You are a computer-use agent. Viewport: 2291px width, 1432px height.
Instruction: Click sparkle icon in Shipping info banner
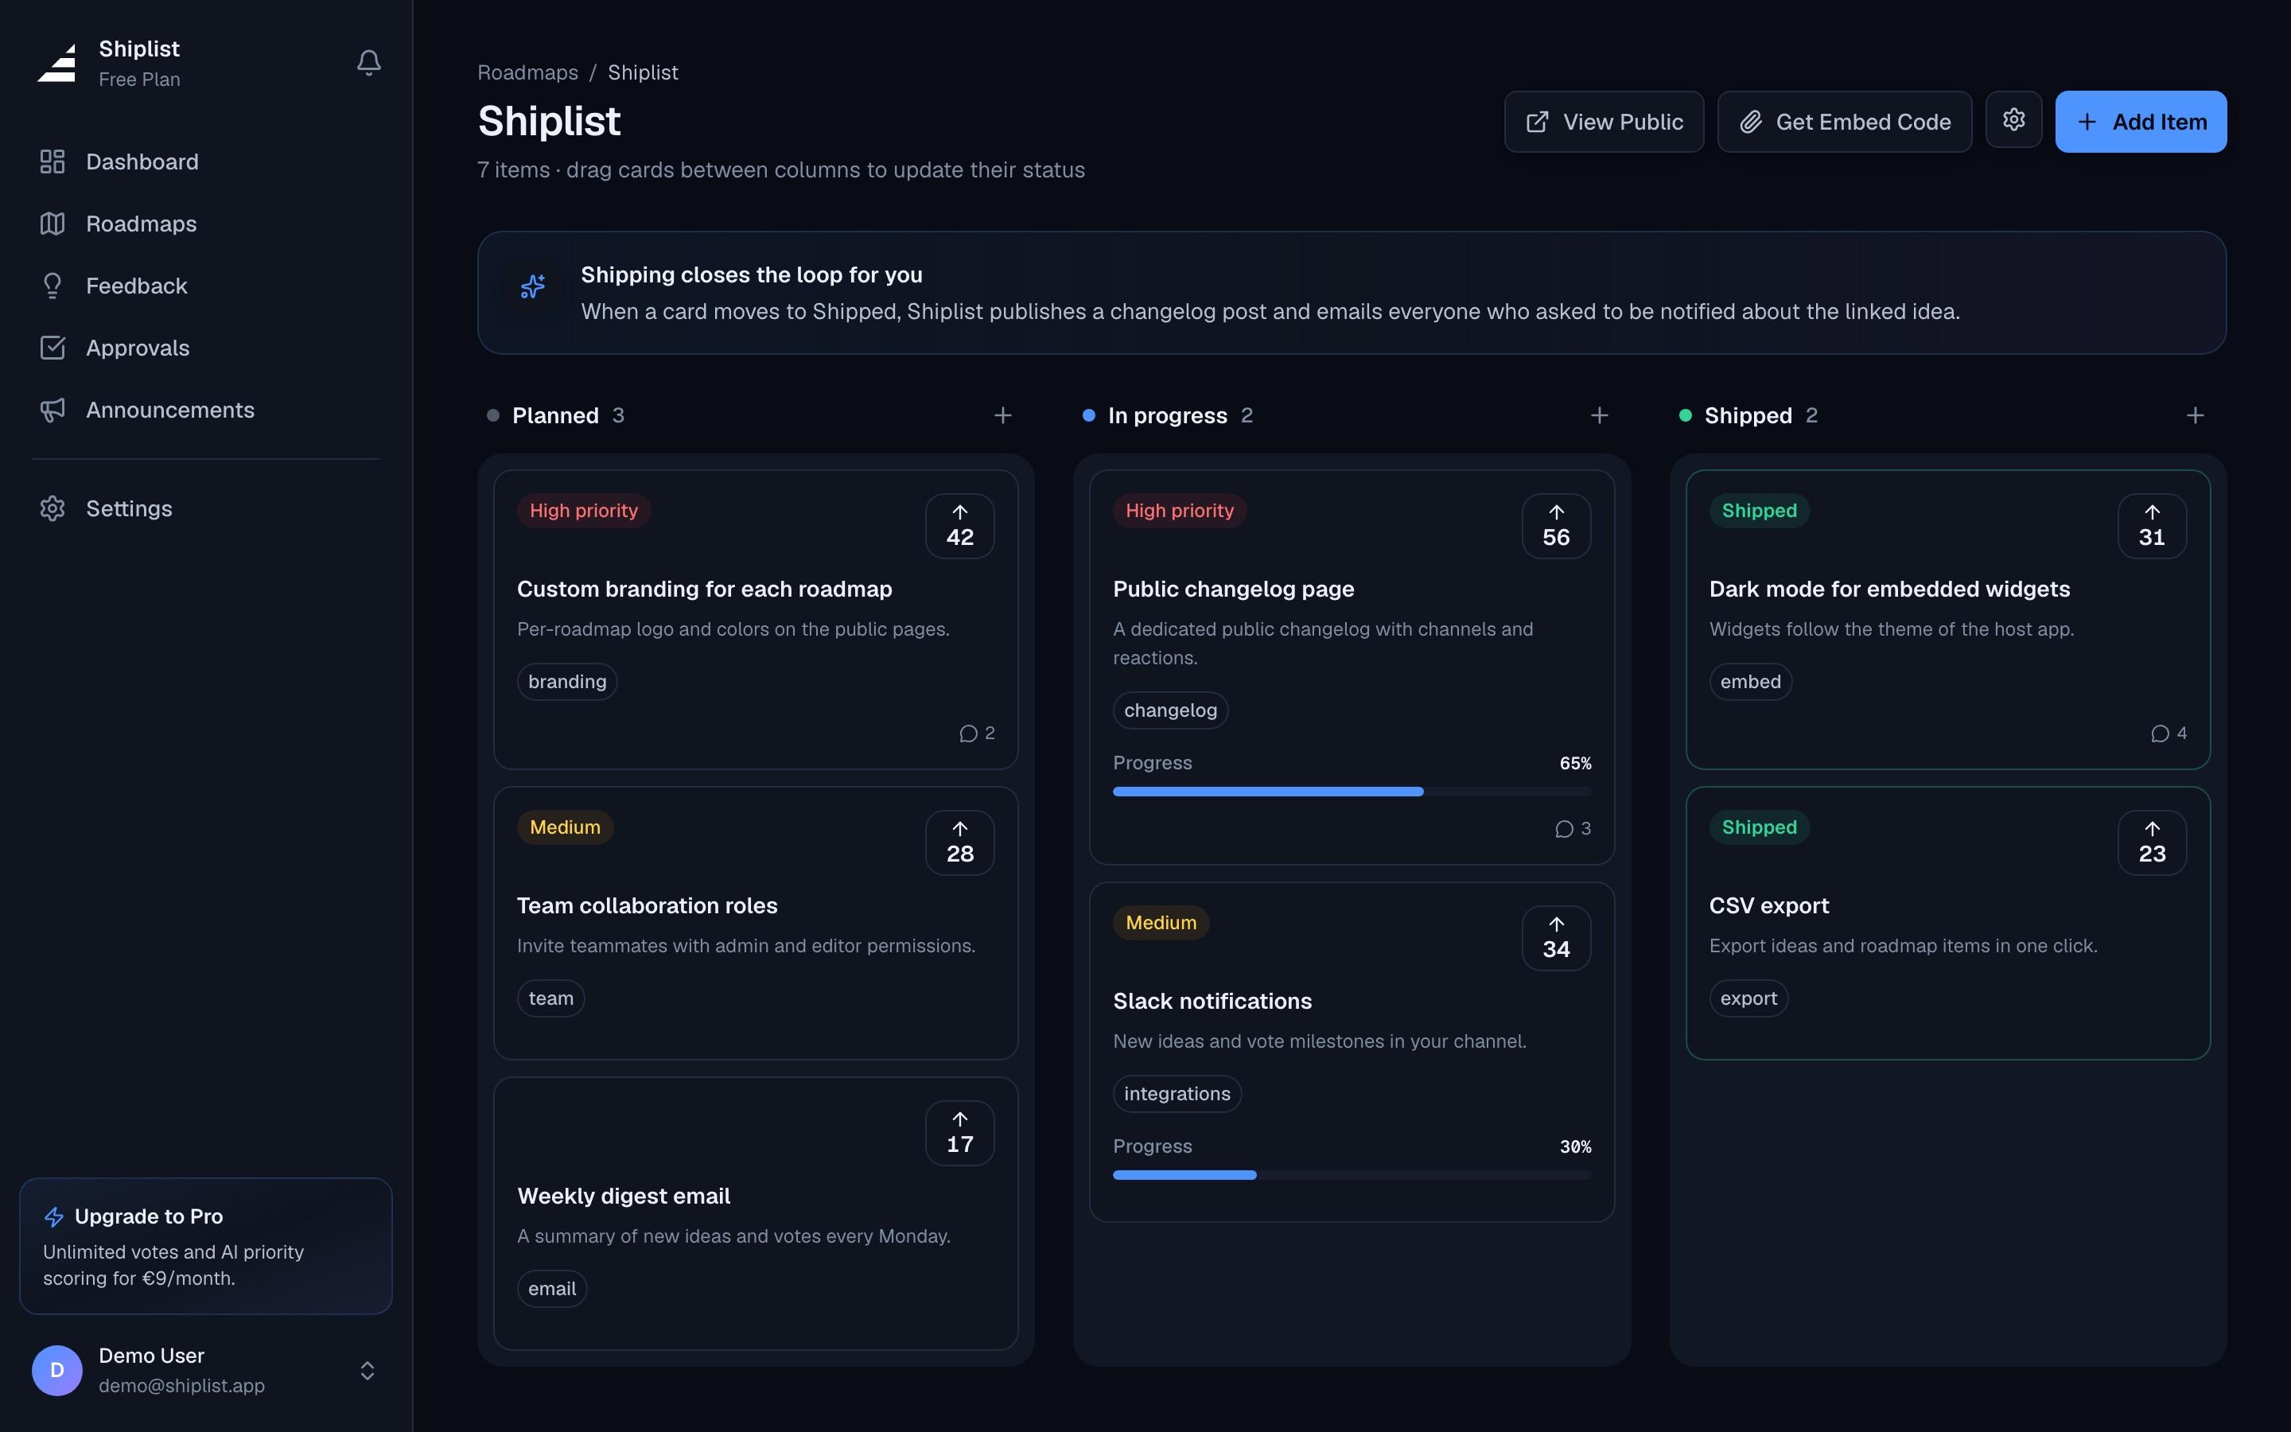pos(533,286)
